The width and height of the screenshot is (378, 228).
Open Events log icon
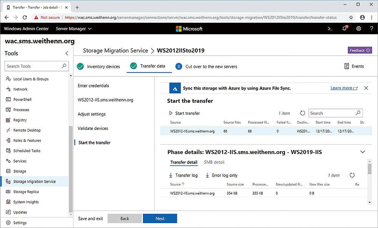click(x=347, y=66)
